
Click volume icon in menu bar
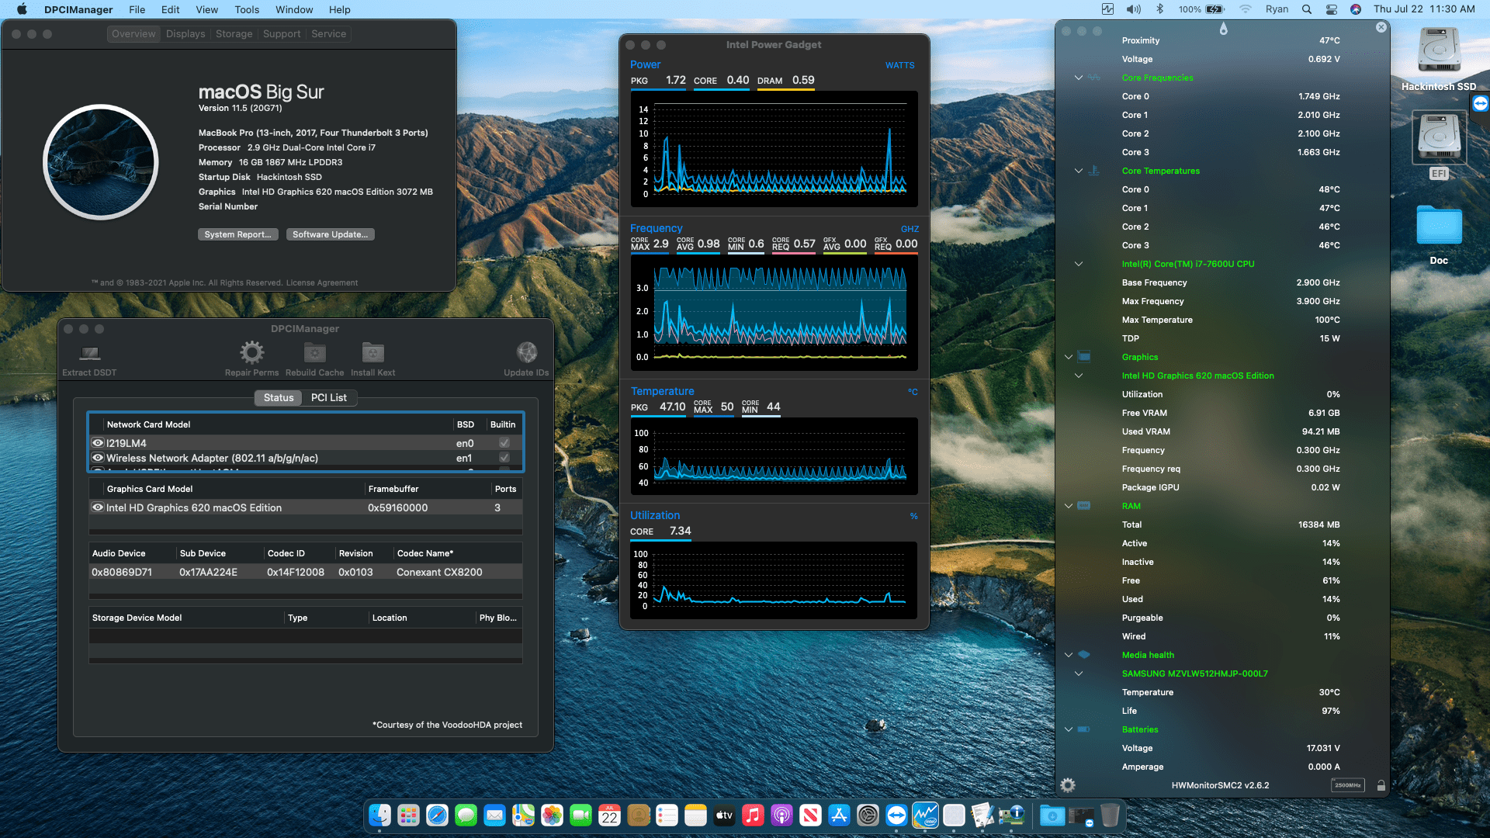pyautogui.click(x=1134, y=9)
